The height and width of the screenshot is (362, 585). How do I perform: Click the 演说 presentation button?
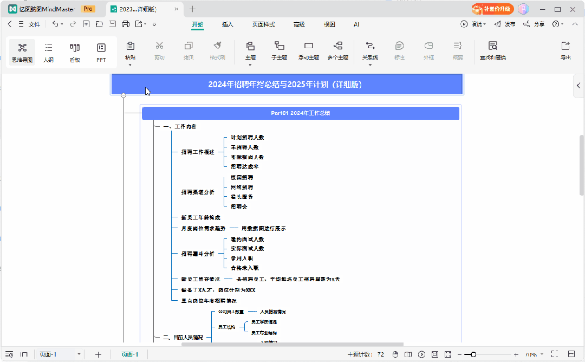click(473, 24)
